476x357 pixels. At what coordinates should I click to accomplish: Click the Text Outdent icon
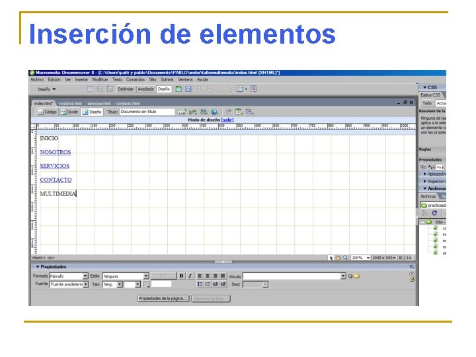point(216,284)
